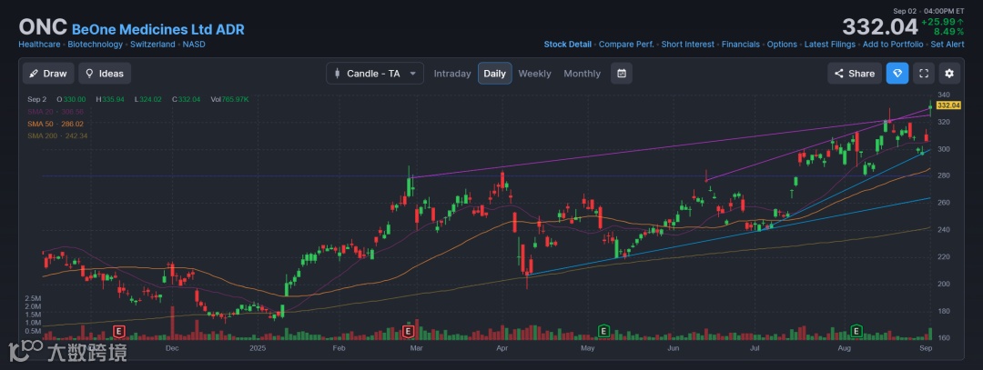Click the green earnings marker in May
The width and height of the screenshot is (983, 370).
(603, 331)
